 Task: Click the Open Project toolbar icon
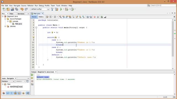click(x=12, y=9)
